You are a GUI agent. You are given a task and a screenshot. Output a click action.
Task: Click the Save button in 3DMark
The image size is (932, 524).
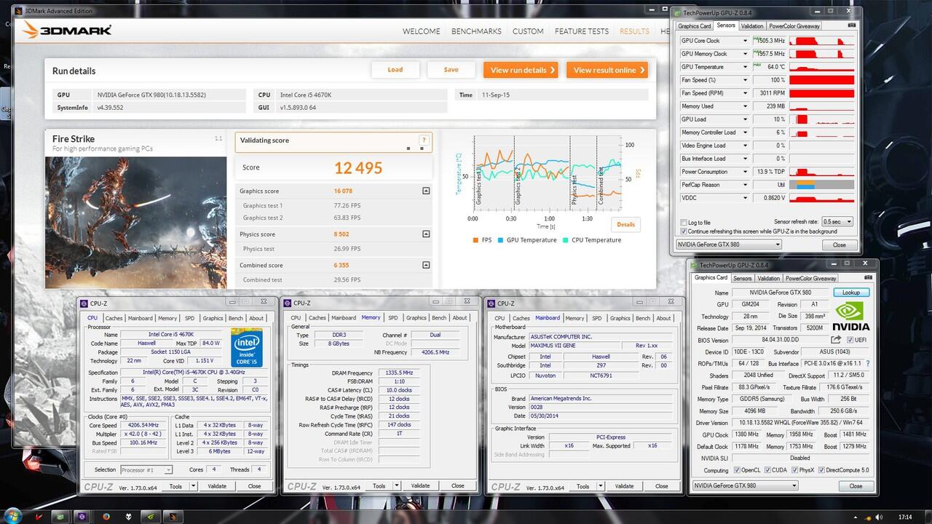(x=451, y=70)
